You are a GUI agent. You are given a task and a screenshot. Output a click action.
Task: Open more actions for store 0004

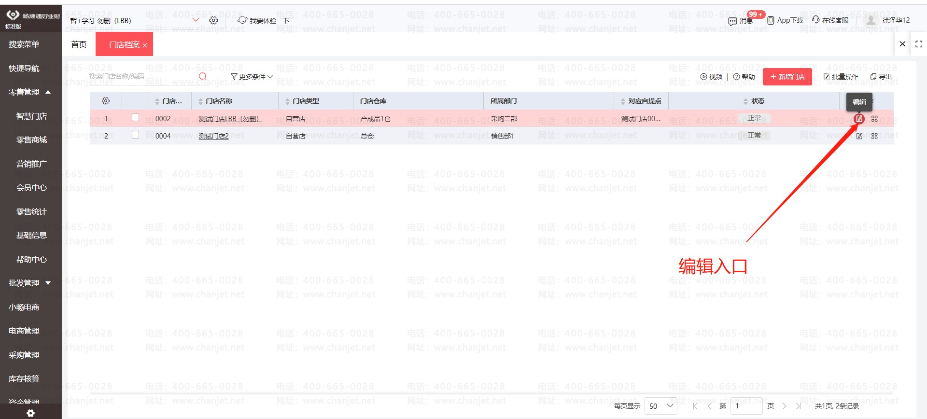874,136
